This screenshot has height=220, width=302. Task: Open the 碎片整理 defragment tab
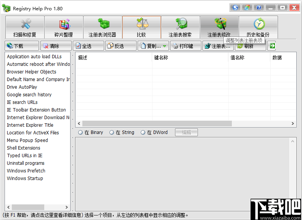click(x=64, y=27)
